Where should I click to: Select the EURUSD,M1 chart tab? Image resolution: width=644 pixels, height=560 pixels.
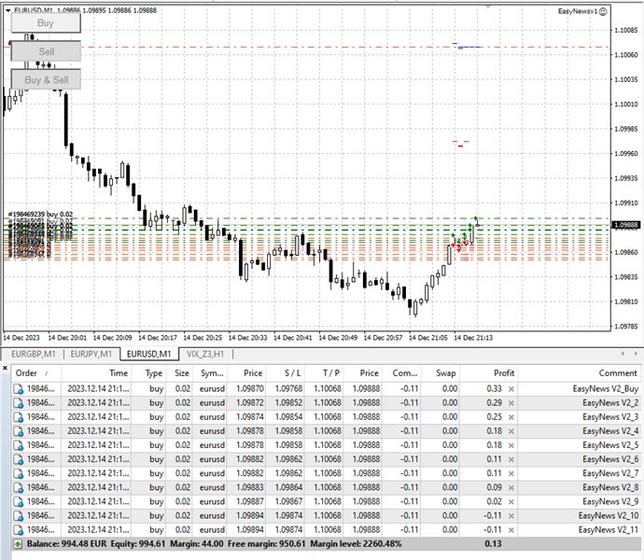click(149, 354)
